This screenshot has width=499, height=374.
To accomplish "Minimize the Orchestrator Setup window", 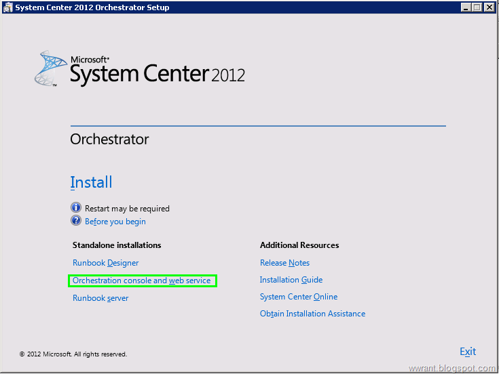I will click(466, 7).
